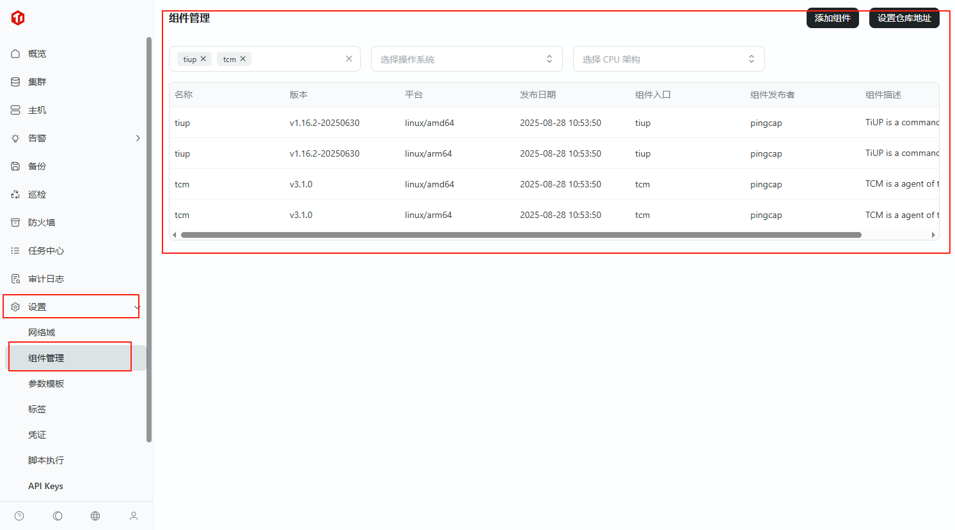Open the 凭证 submenu item
Viewport: 955px width, 530px height.
(37, 435)
